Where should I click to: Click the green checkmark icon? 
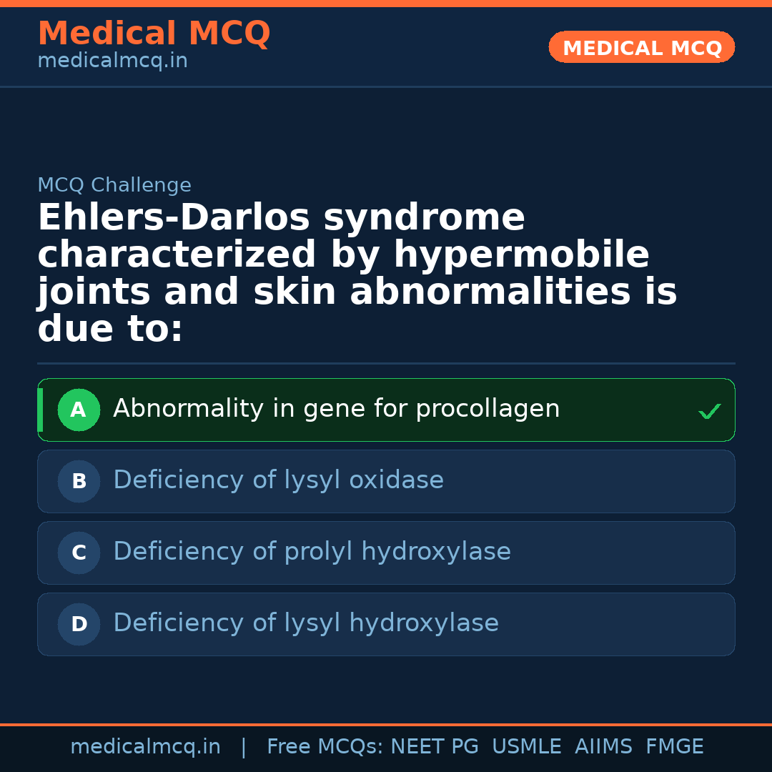pos(709,411)
